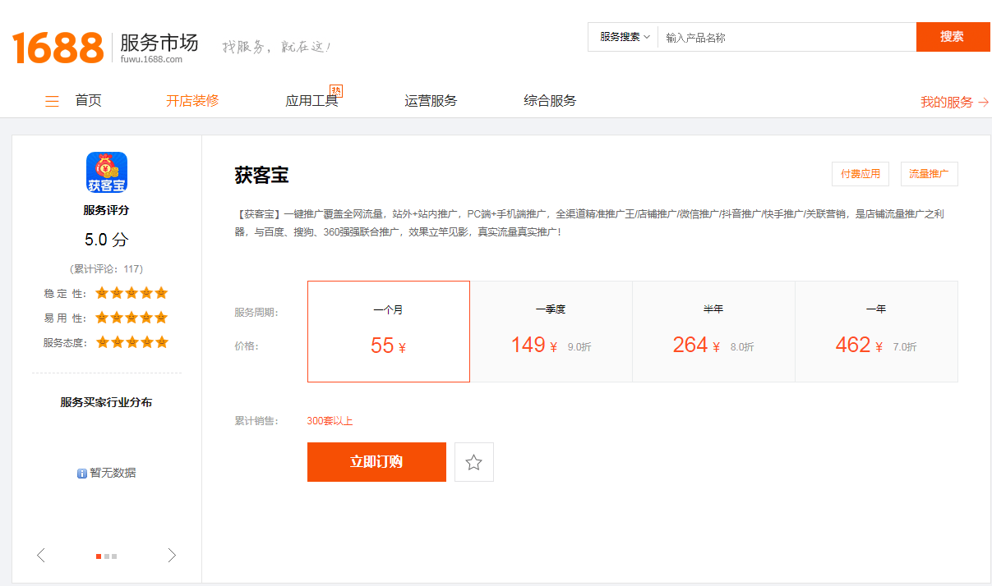Click the 300套以上 sales text
Image resolution: width=992 pixels, height=586 pixels.
330,421
